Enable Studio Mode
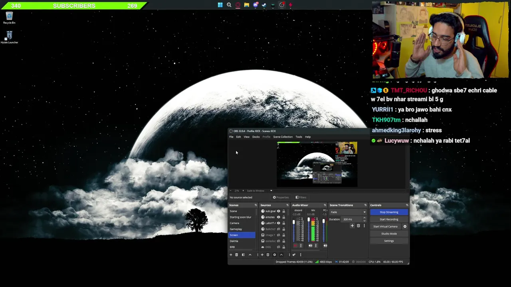The image size is (511, 287). (x=389, y=234)
